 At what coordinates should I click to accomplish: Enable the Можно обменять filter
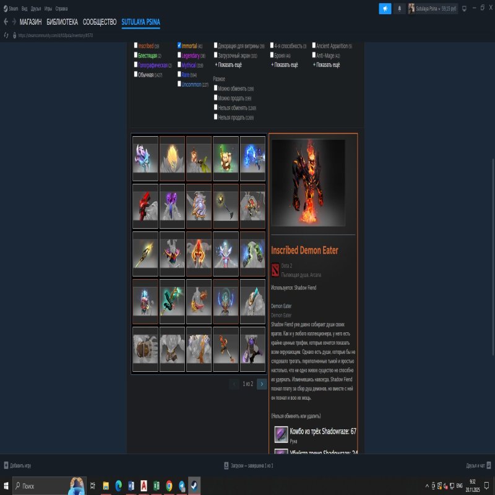pyautogui.click(x=215, y=87)
